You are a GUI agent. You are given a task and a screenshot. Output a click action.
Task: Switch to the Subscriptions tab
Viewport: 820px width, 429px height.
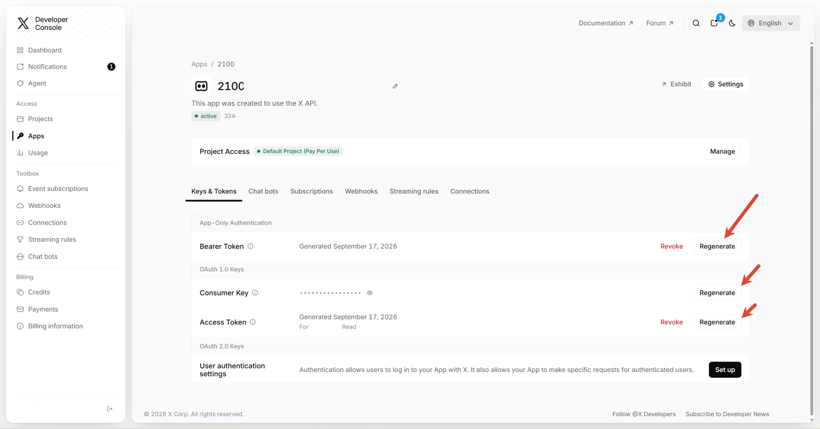pos(311,191)
